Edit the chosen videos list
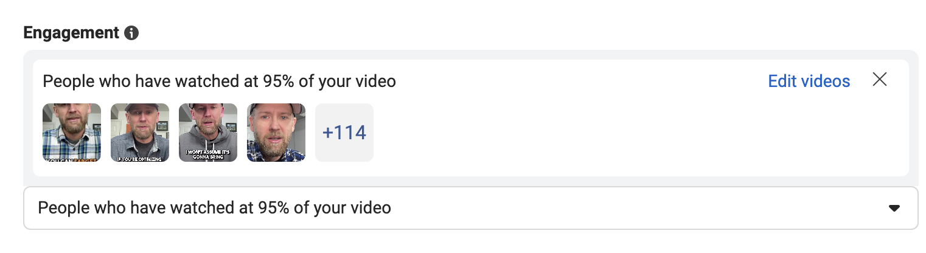Screen dimensions: 926x253 pos(809,80)
